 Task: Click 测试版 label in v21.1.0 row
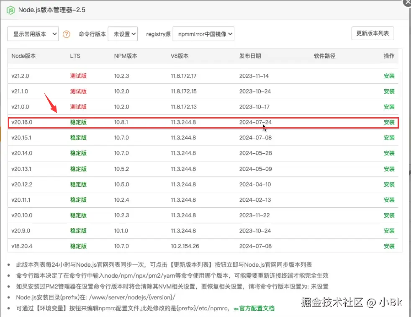pyautogui.click(x=78, y=91)
